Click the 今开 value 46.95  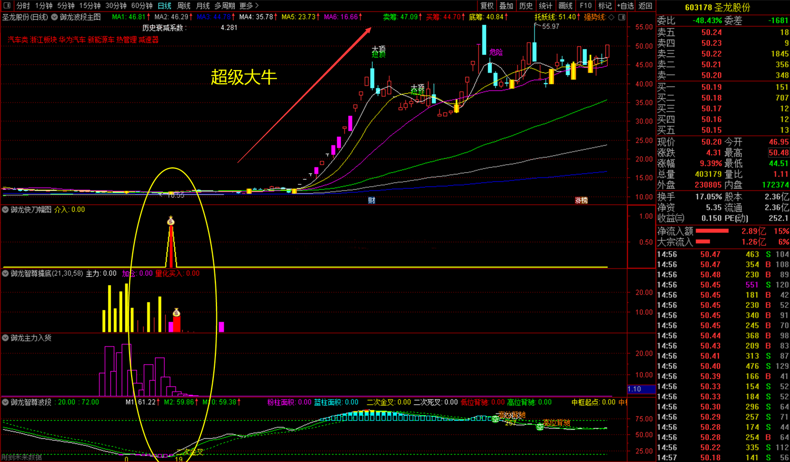click(x=778, y=142)
